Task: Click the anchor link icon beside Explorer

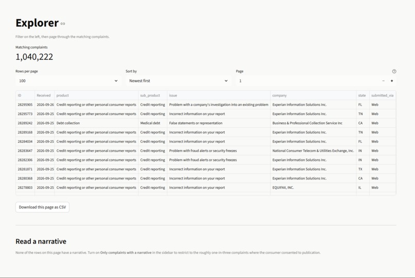Action: (x=63, y=24)
